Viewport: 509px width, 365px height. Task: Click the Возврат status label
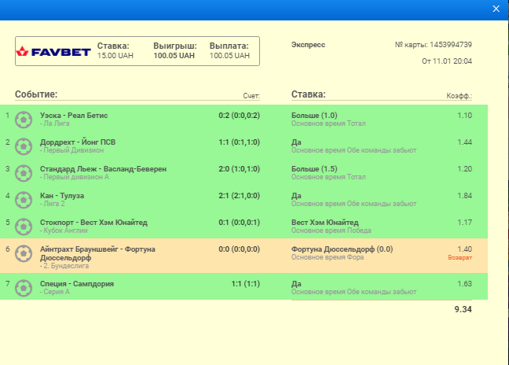460,257
